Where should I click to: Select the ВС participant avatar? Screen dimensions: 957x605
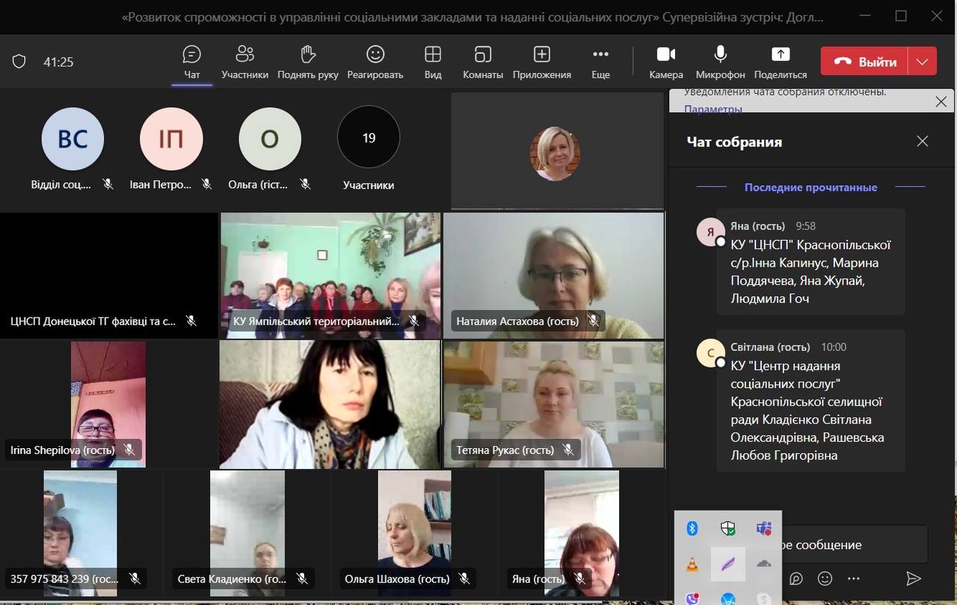(x=73, y=139)
